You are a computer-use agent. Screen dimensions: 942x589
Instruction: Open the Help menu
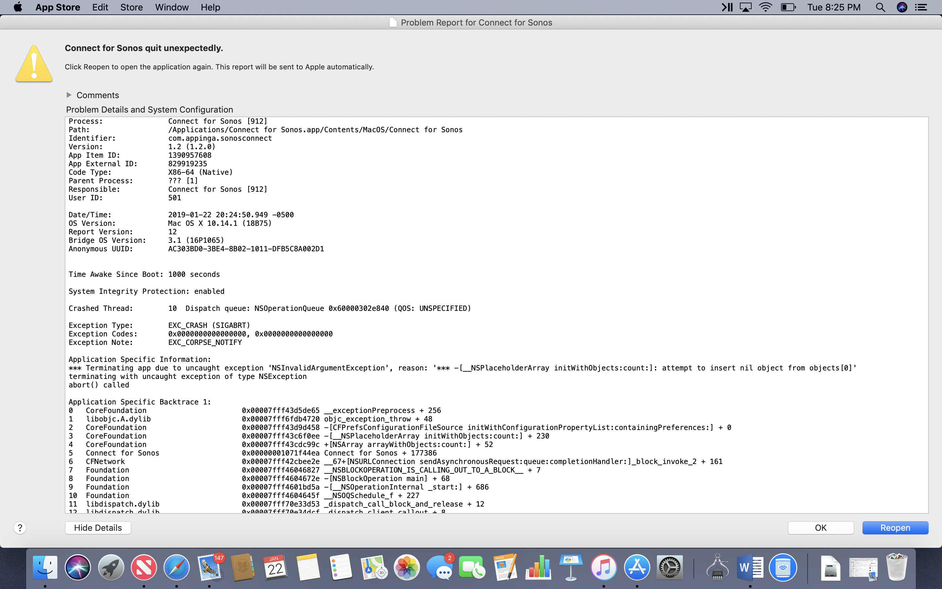211,7
